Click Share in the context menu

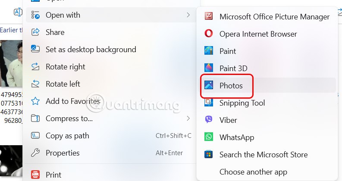[55, 32]
